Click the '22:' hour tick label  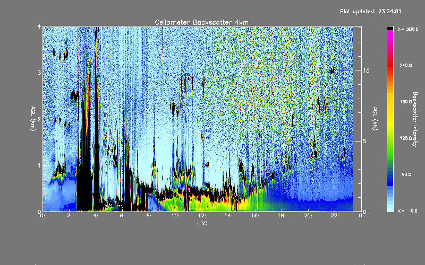[x=335, y=216]
